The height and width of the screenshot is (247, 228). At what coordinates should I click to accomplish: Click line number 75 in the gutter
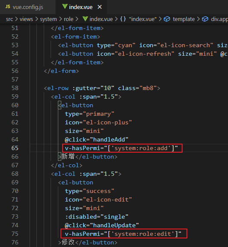[x=15, y=234]
